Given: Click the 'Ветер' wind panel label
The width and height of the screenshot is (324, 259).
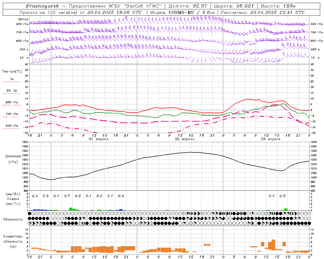Looking at the screenshot, I should pos(23,19).
